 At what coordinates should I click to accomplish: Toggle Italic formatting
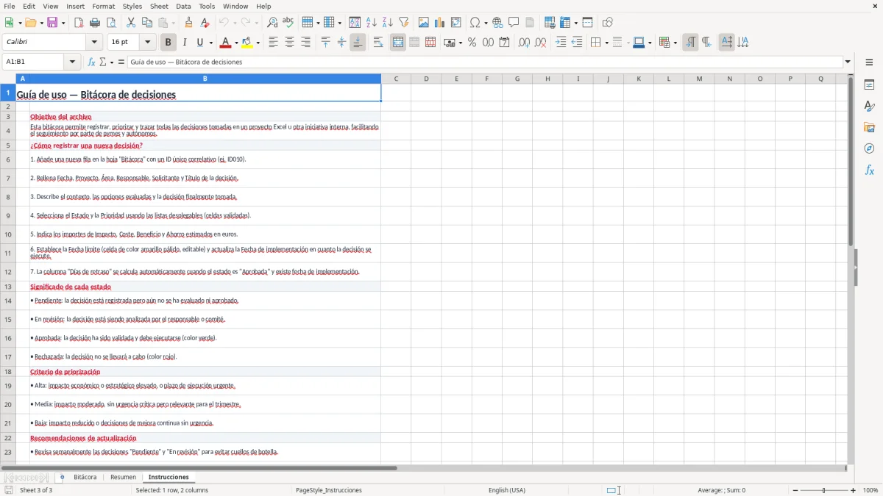pyautogui.click(x=184, y=43)
